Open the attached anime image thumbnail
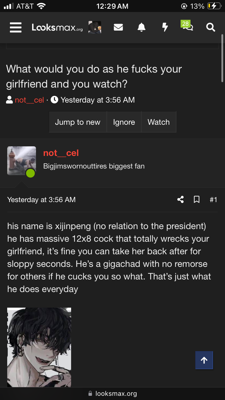The height and width of the screenshot is (400, 225). (39, 347)
